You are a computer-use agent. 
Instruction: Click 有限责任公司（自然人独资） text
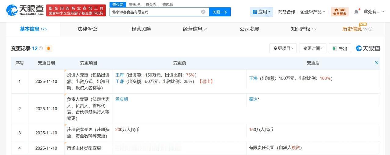tap(275, 148)
